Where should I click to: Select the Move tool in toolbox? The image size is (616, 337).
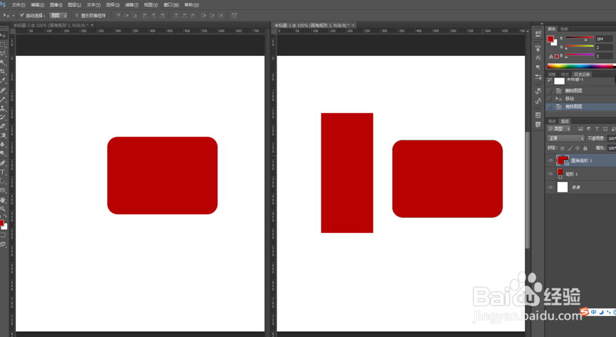(x=3, y=35)
